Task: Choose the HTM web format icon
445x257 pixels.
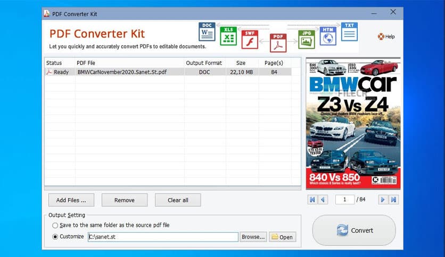Action: coord(328,36)
